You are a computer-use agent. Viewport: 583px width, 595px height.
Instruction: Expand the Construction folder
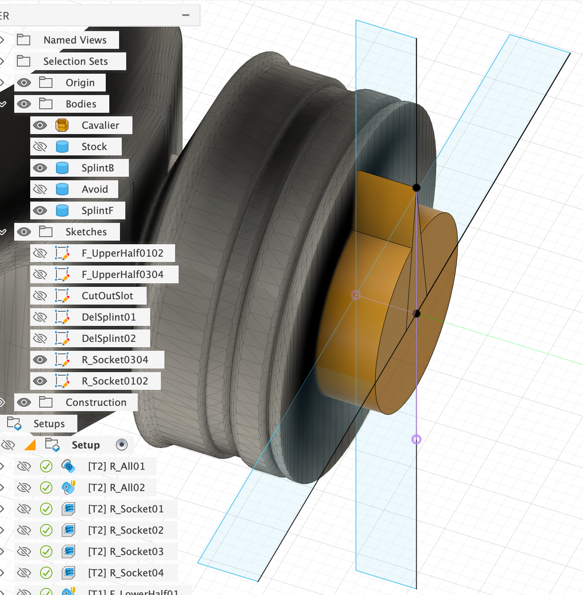click(x=2, y=402)
